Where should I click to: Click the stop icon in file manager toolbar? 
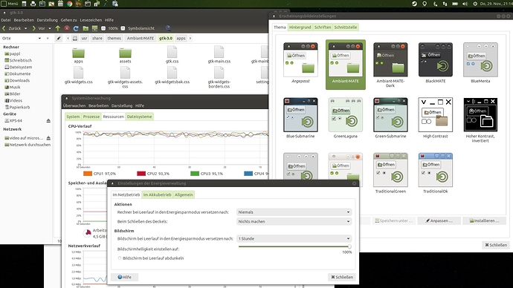point(67,28)
